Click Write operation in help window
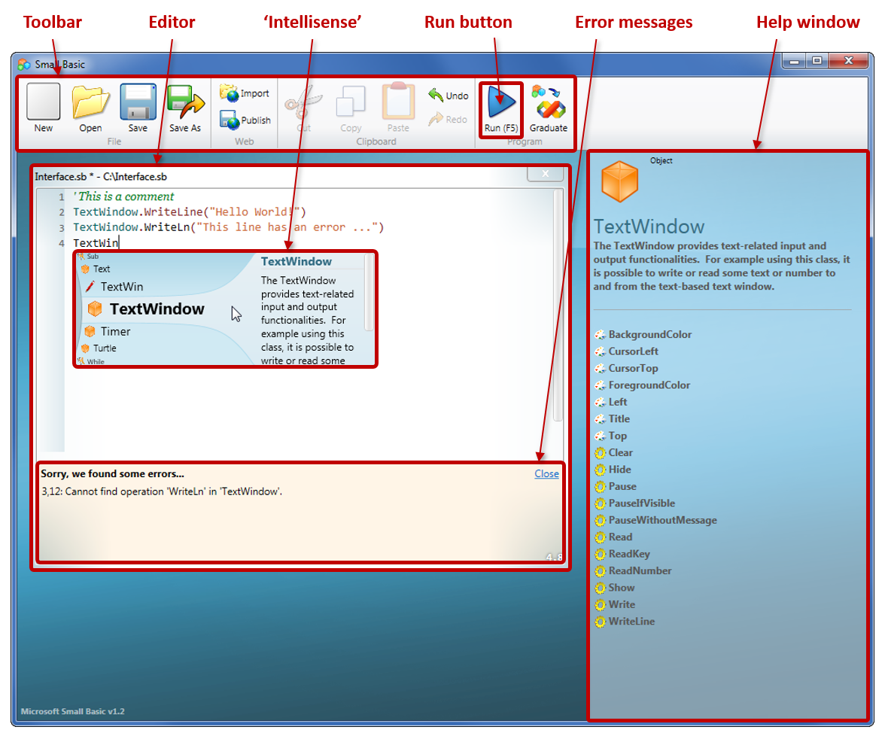 [616, 604]
